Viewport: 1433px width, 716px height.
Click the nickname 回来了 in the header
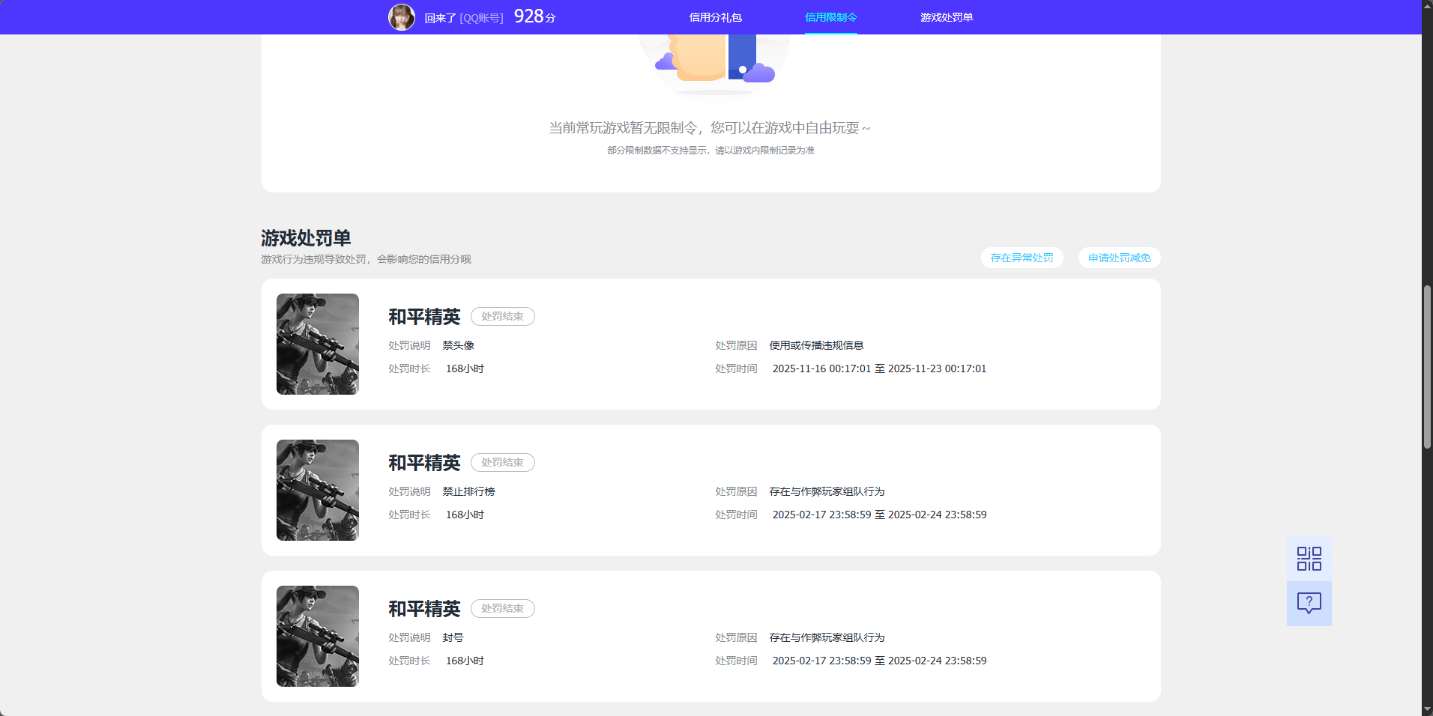tap(440, 16)
